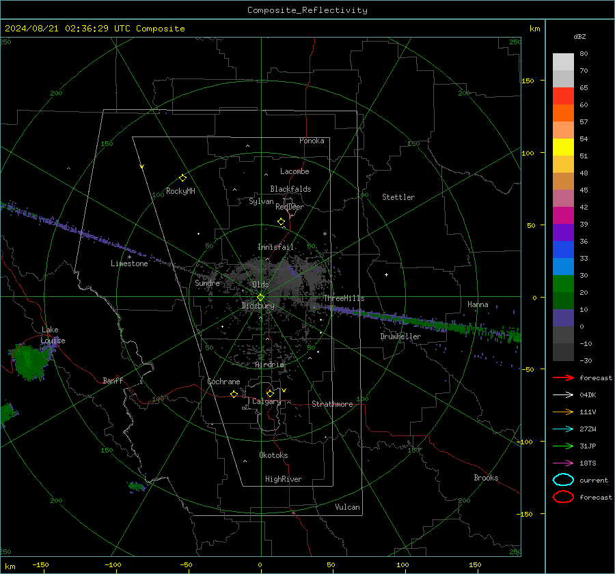Click the ThreeHills town label

(344, 298)
